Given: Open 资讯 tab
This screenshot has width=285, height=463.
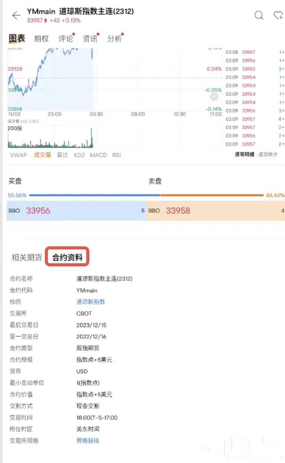Looking at the screenshot, I should tap(90, 39).
